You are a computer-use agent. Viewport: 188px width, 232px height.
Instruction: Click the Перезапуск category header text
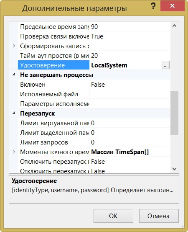pos(37,113)
